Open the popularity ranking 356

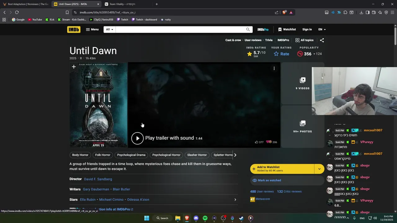pyautogui.click(x=309, y=54)
